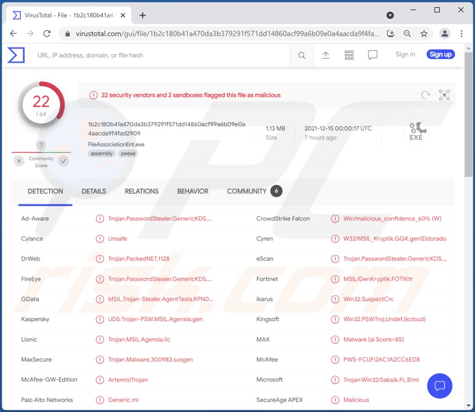The width and height of the screenshot is (475, 412).
Task: Close the VirusTotal browser tab
Action: point(123,15)
